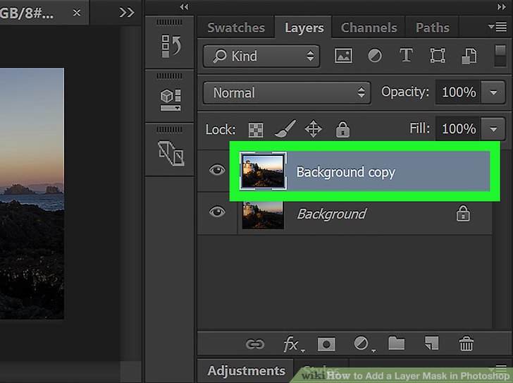The height and width of the screenshot is (383, 513).
Task: Open the Paths tab
Action: coord(432,28)
